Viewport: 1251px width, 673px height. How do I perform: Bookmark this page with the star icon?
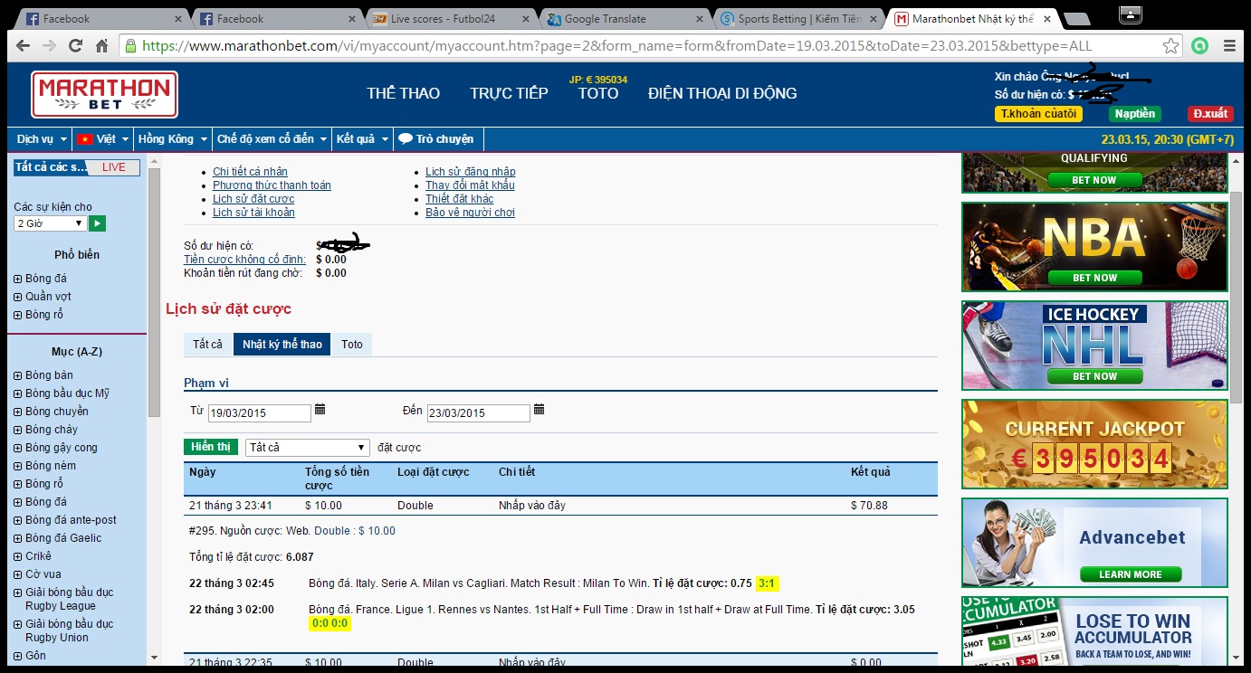point(1171,46)
